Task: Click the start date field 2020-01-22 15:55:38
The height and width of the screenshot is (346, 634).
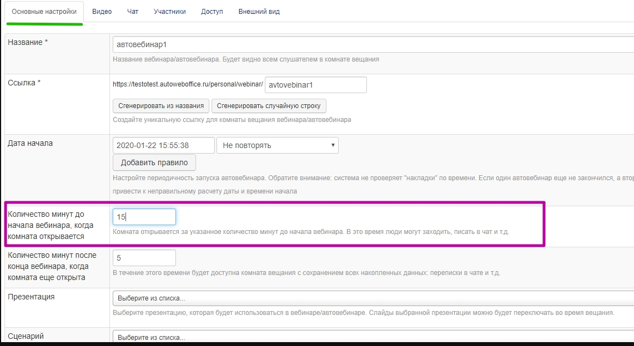Action: tap(163, 145)
